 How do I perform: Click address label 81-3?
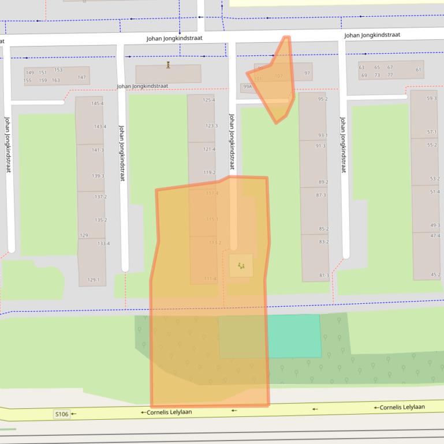click(x=324, y=276)
